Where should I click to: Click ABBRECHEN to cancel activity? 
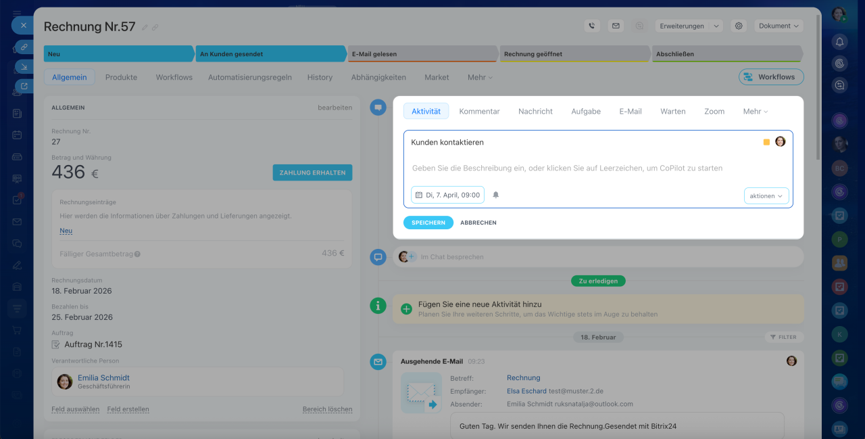[x=478, y=223]
